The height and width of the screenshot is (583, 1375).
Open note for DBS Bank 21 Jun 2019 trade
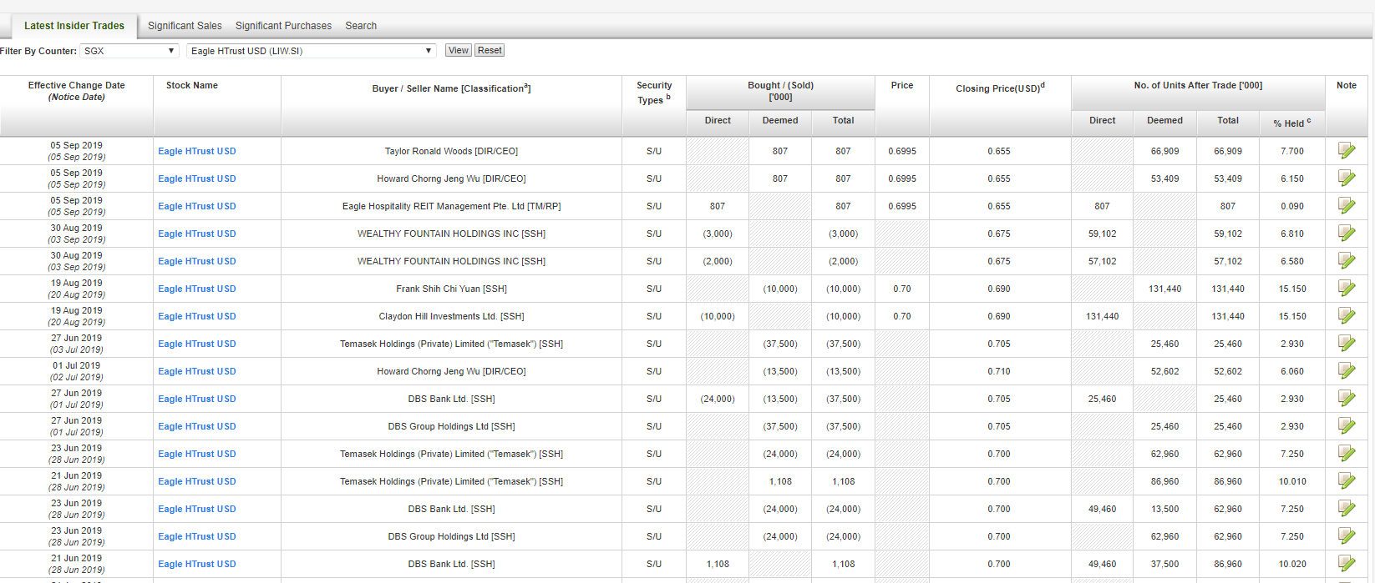1347,564
